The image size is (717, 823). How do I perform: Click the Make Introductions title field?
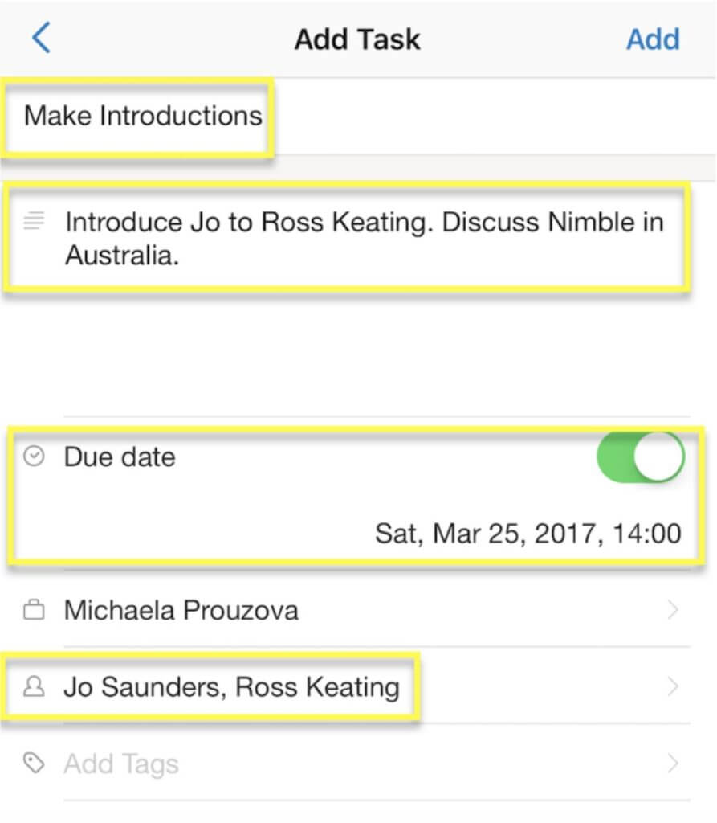click(143, 116)
